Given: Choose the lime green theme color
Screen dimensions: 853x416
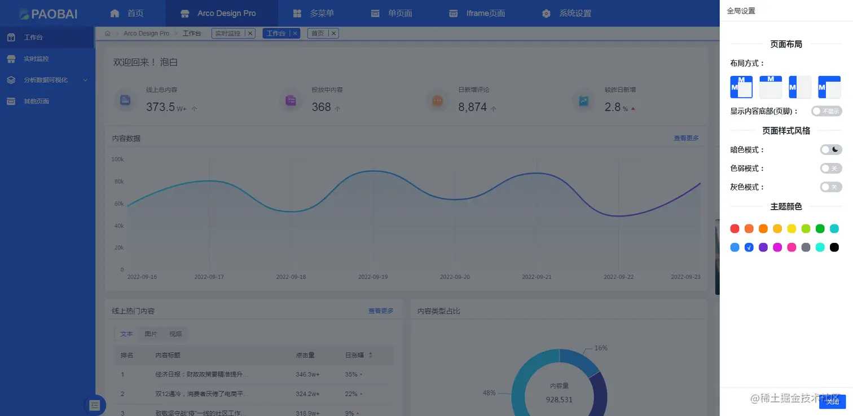Looking at the screenshot, I should (x=806, y=228).
